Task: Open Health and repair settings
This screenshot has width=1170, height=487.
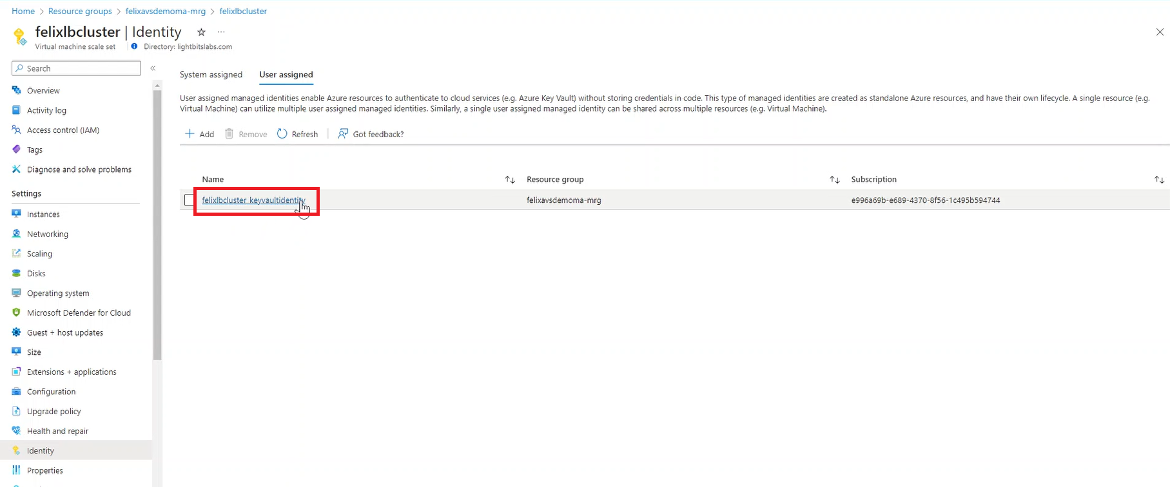Action: (x=57, y=431)
